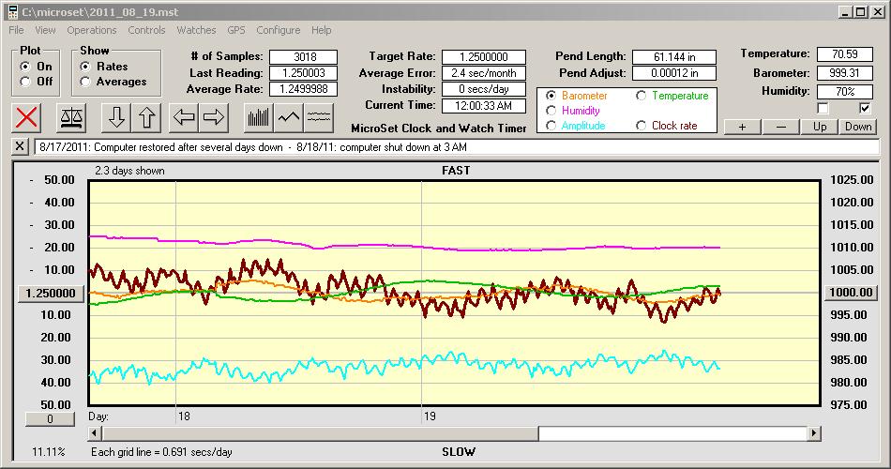This screenshot has width=891, height=469.
Task: Untick the checked box under Humidity
Action: point(865,108)
